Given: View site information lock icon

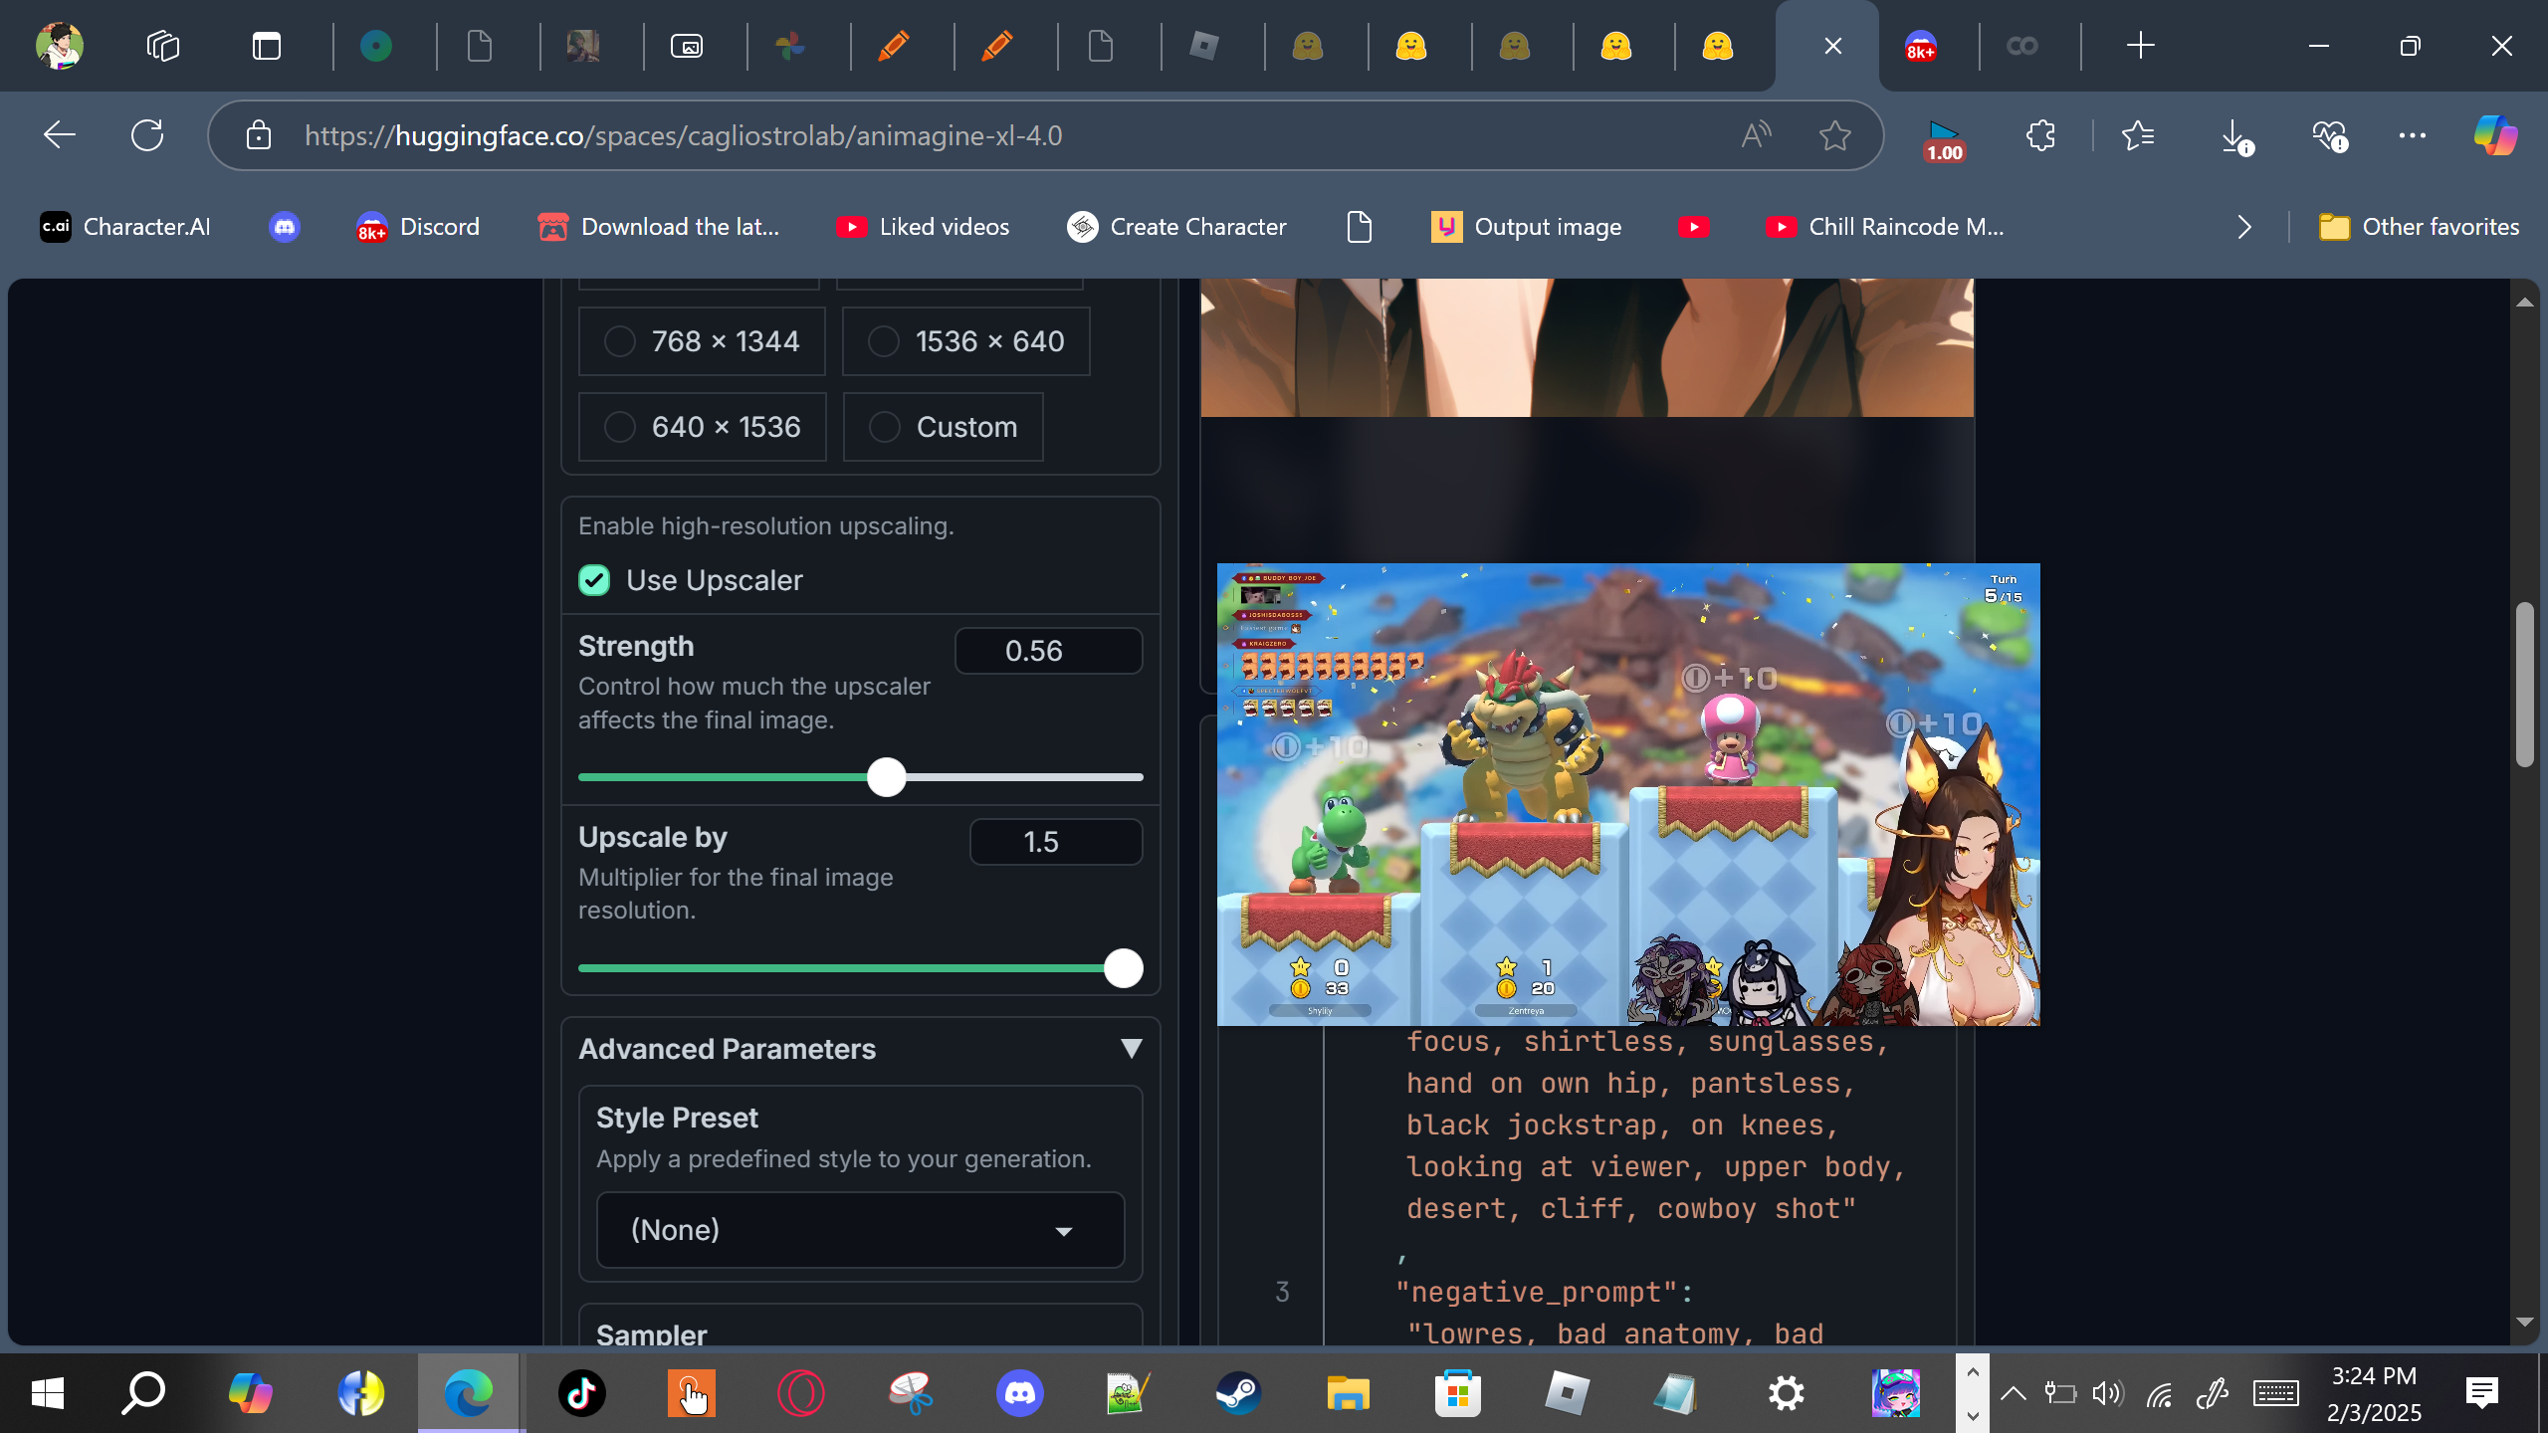Looking at the screenshot, I should point(259,135).
